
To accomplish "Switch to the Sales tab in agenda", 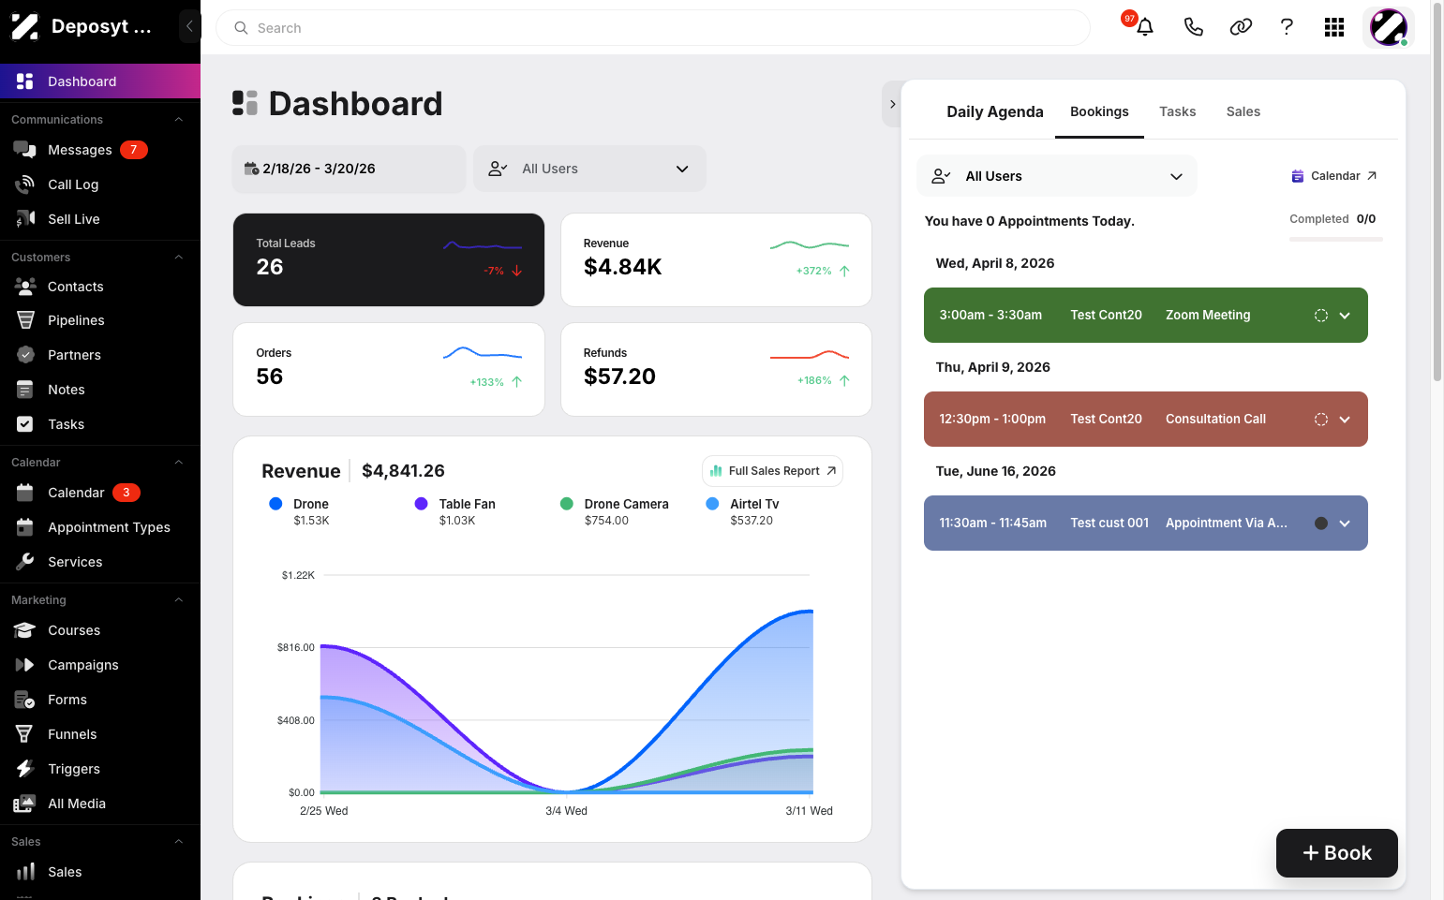I will (1243, 111).
